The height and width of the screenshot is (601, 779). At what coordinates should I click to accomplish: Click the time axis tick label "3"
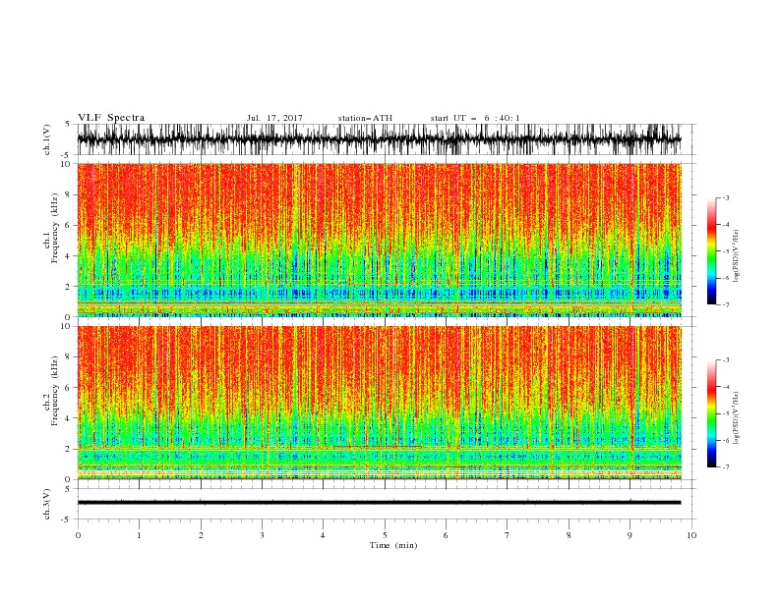pos(262,535)
